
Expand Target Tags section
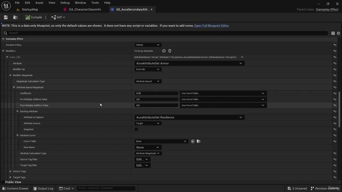[x=10, y=178]
